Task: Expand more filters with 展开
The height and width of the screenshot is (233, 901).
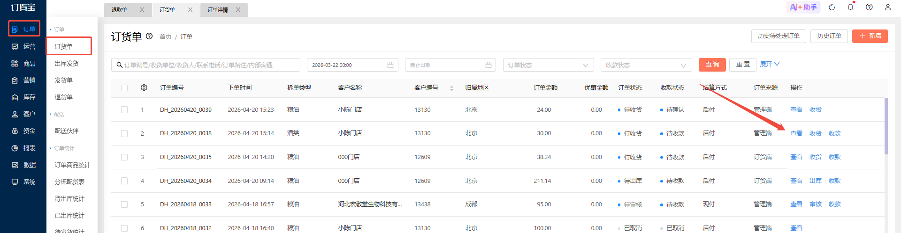Action: pos(770,64)
